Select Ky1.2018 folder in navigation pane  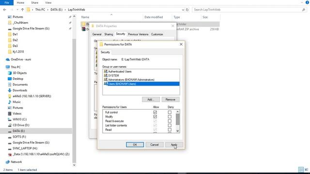[18, 52]
